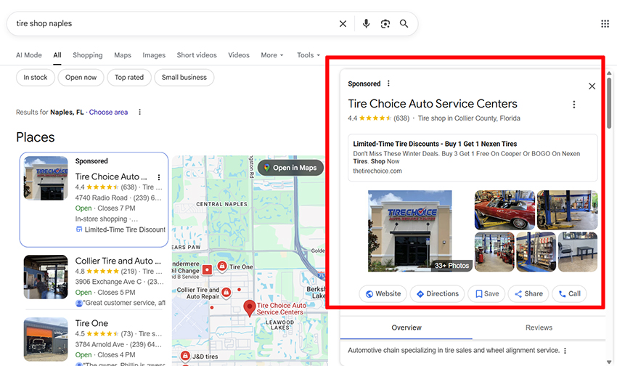Open three-dot menu beside Choose area

point(140,113)
